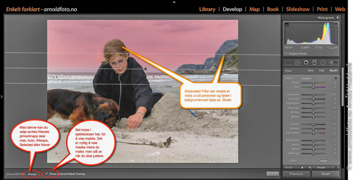This screenshot has height=180, width=353.
Task: Click the graduated filter edit pin on photo
Action: [146, 69]
